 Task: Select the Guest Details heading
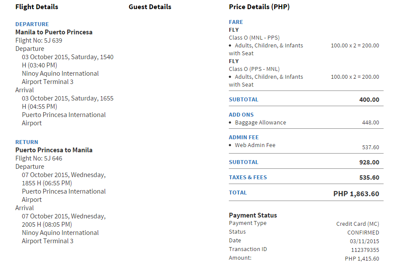click(x=150, y=7)
